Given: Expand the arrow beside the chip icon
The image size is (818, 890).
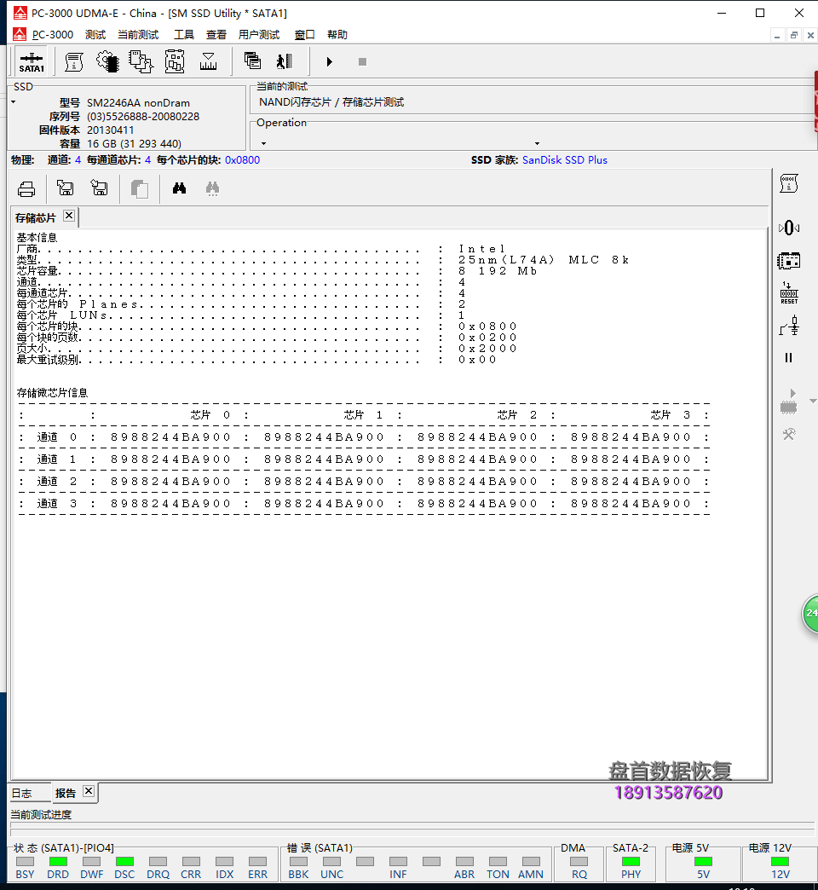Looking at the screenshot, I should pos(813,402).
